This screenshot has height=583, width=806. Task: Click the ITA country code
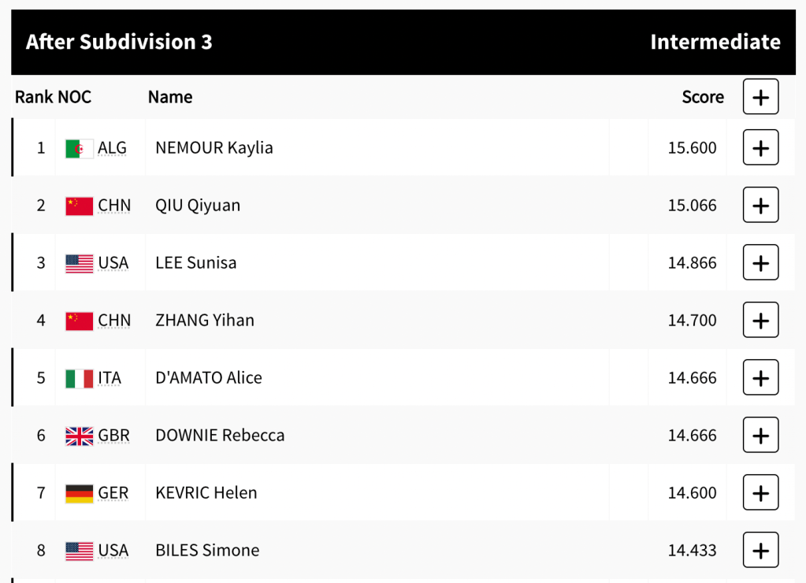[110, 378]
